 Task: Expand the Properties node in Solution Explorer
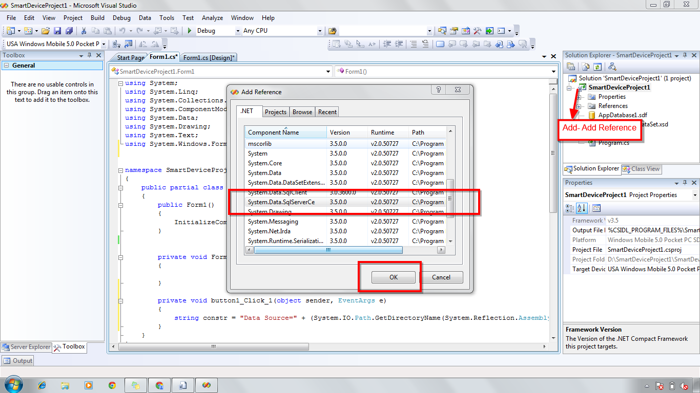point(579,97)
